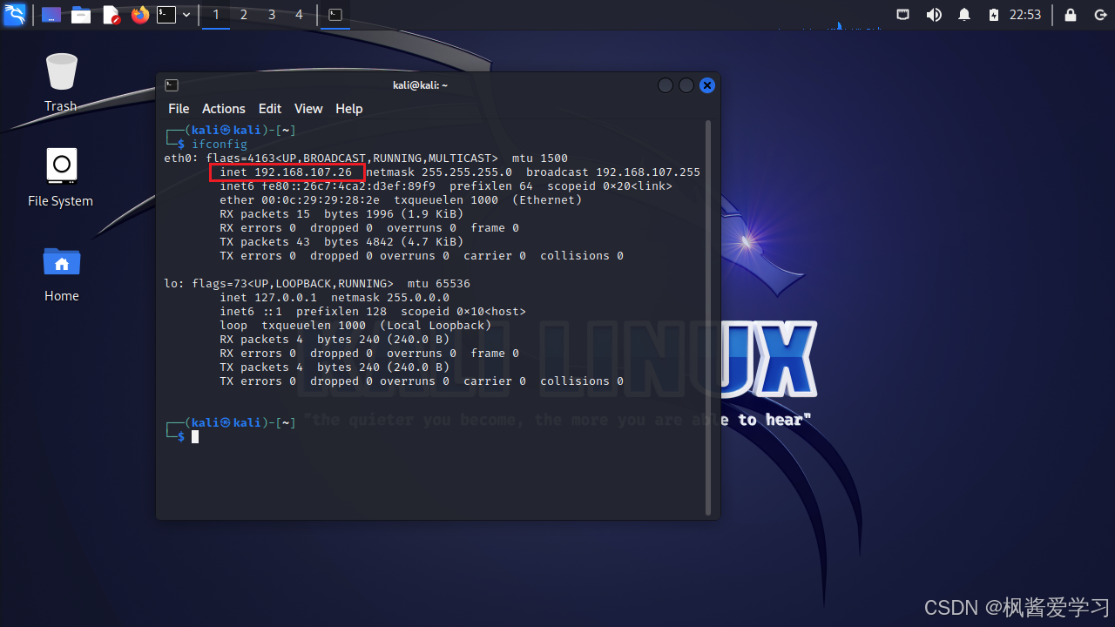This screenshot has height=627, width=1115.
Task: Launch the file manager from panel
Action: coord(81,15)
